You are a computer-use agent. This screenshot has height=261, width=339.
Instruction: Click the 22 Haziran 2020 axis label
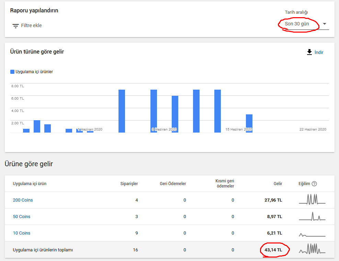pos(313,129)
